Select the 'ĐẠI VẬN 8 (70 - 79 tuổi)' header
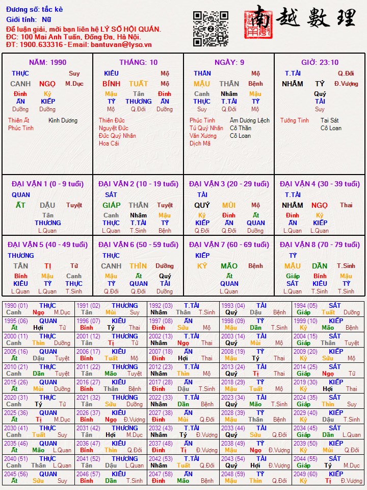This screenshot has height=490, width=367. coord(320,244)
